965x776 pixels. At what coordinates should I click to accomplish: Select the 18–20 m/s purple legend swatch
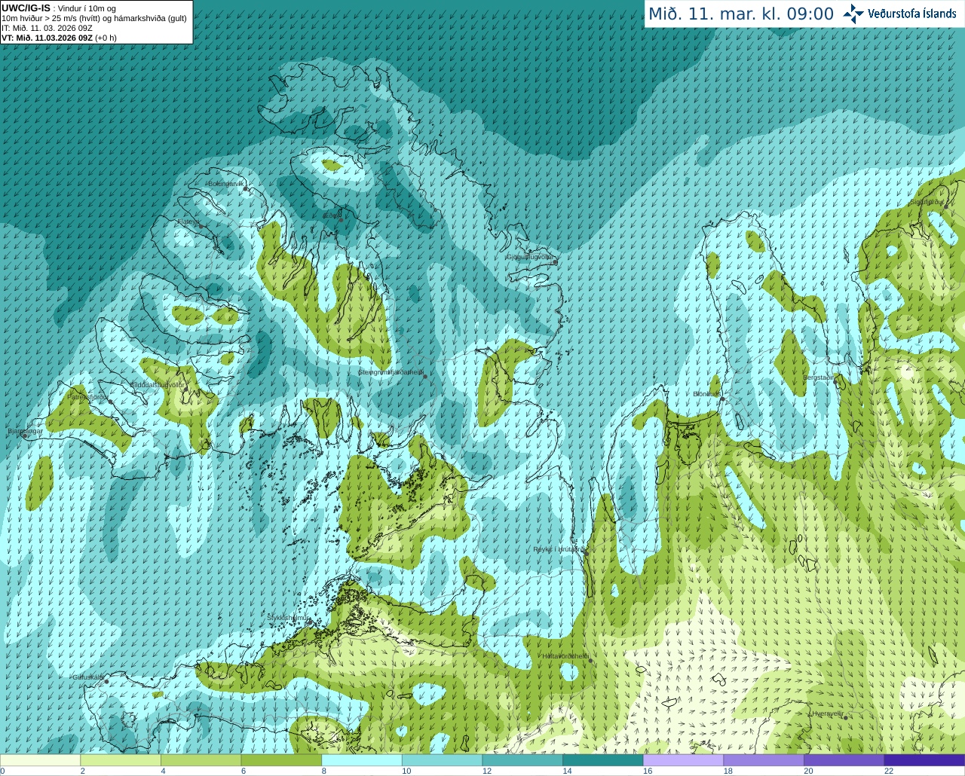[764, 760]
